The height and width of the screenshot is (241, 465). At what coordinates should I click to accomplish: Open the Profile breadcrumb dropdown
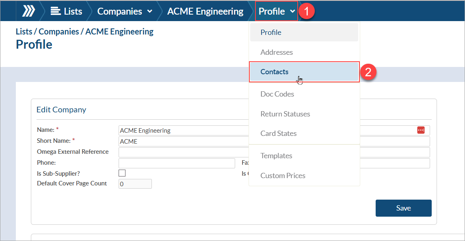277,11
